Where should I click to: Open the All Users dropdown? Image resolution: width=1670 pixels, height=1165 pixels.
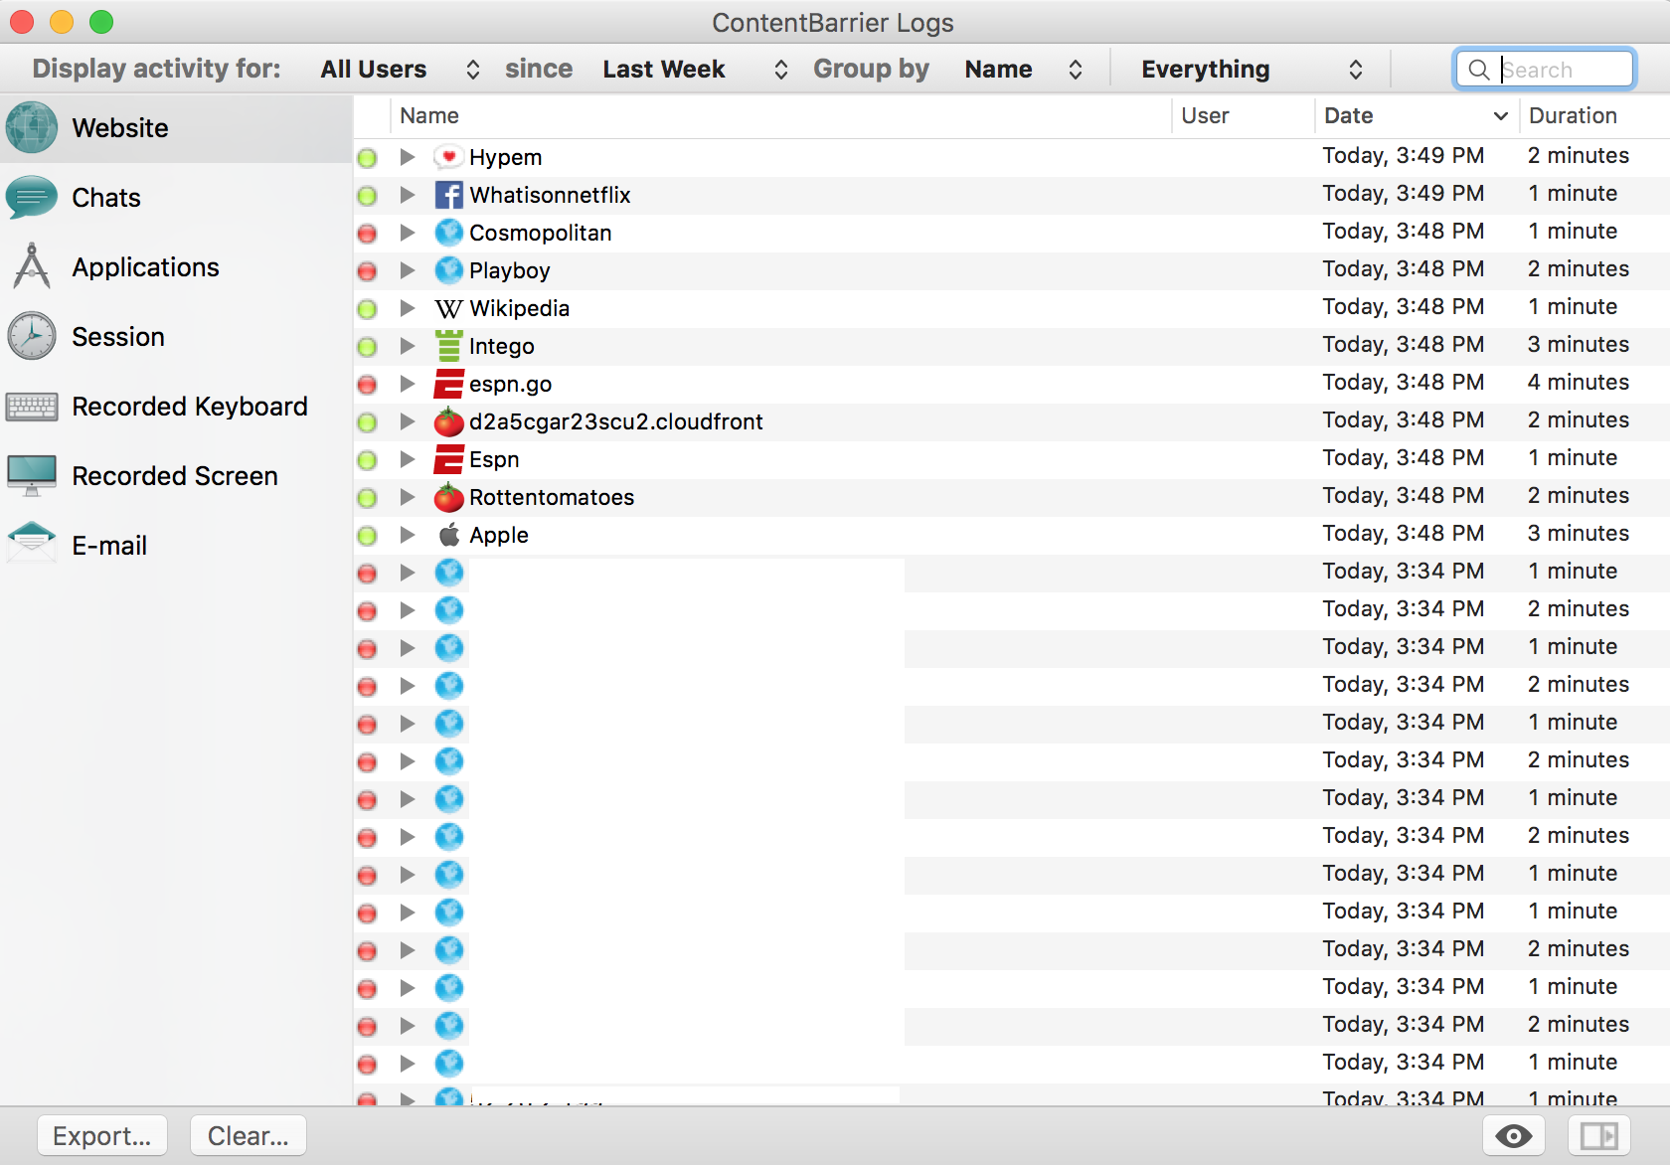(400, 69)
